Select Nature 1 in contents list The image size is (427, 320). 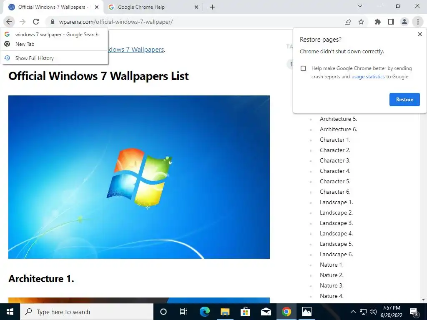(332, 265)
